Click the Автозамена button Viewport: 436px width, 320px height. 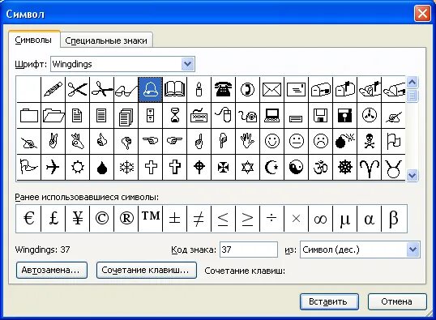point(52,270)
